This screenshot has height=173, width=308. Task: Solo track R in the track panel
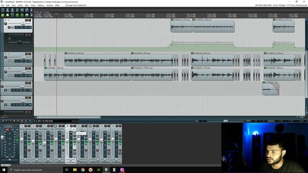[30, 68]
